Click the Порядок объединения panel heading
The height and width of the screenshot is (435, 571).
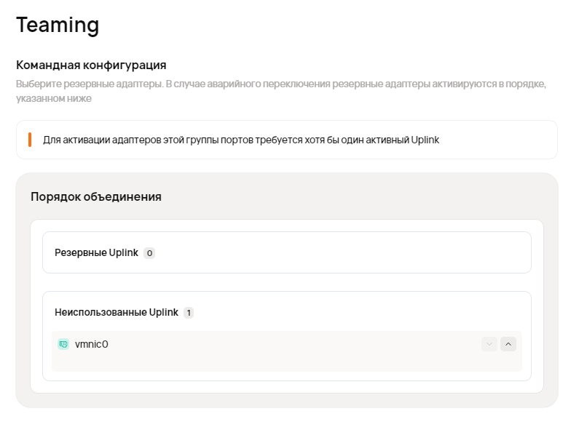[96, 196]
